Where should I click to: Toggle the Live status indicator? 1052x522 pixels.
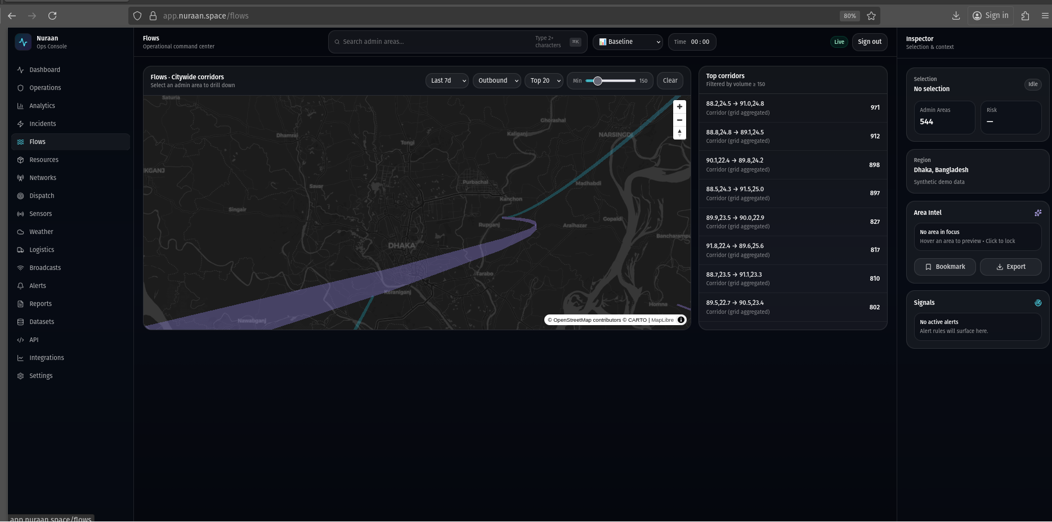839,42
